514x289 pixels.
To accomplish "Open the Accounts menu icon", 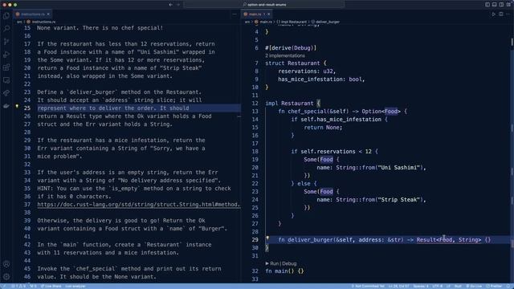I will point(6,264).
